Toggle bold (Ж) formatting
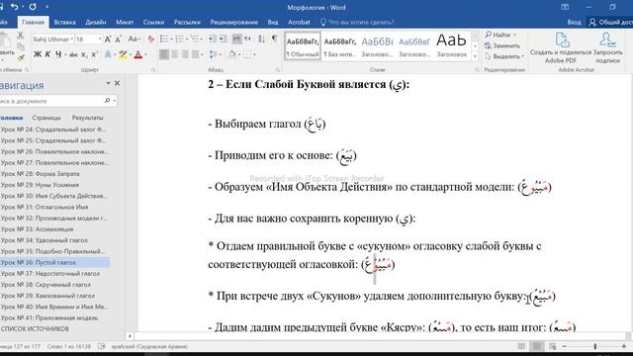Screen dimensions: 633x356 [38, 54]
